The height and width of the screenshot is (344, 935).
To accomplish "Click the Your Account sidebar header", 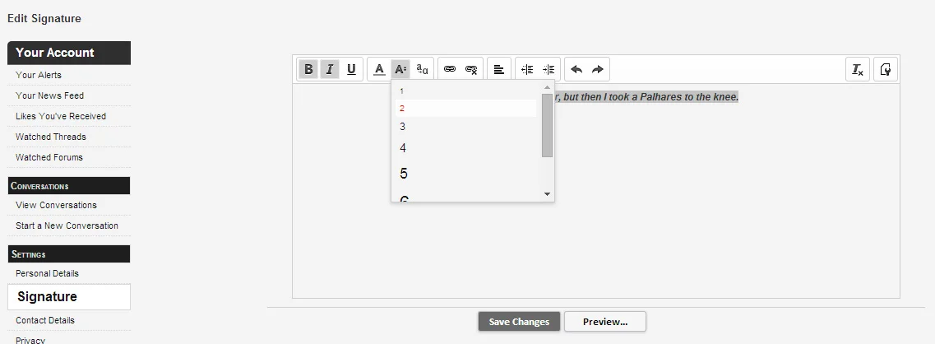I will tap(69, 53).
